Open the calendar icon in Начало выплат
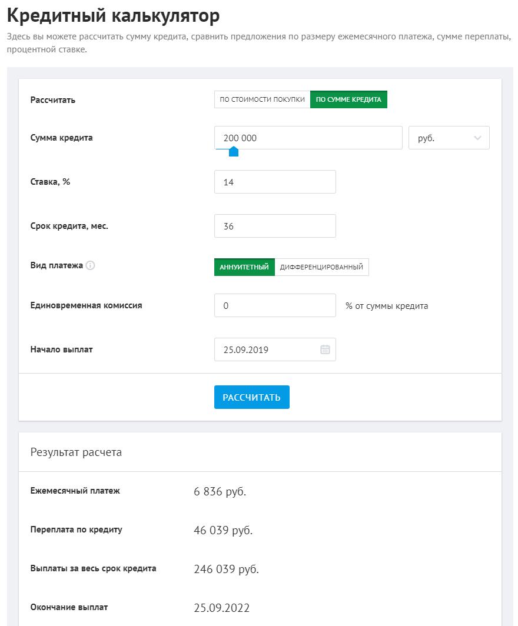 pos(325,349)
